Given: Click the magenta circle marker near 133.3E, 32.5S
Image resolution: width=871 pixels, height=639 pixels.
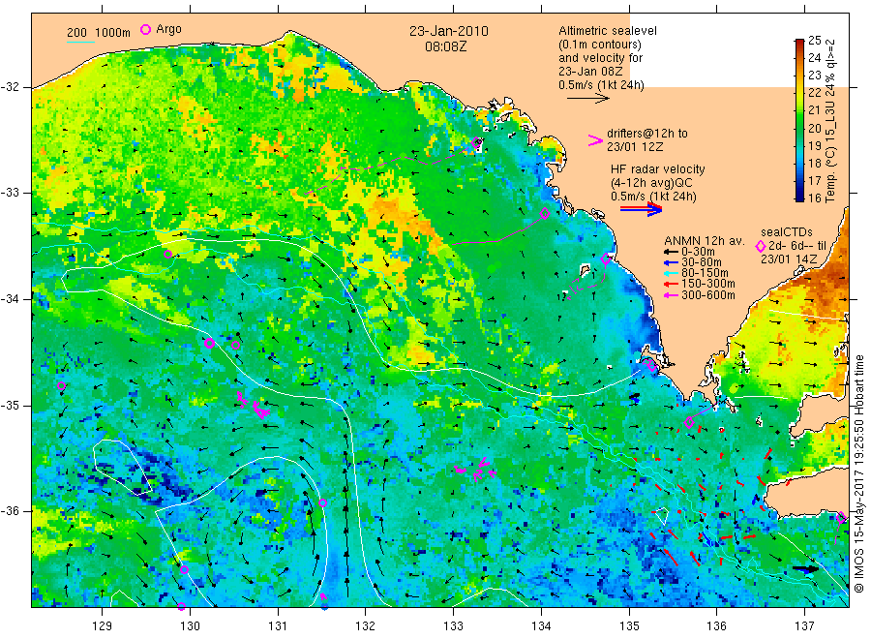Looking at the screenshot, I should click(476, 142).
